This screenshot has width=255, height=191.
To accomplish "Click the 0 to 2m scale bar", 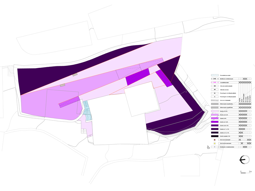I will [x=246, y=173].
